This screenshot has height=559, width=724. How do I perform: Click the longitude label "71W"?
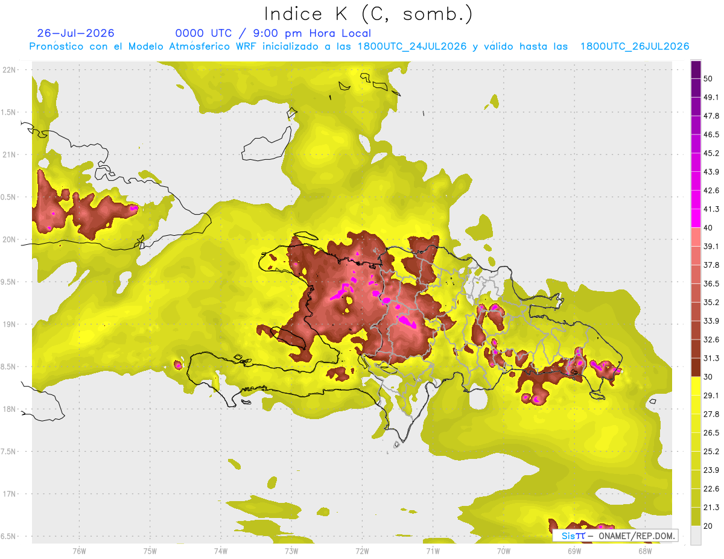click(433, 551)
